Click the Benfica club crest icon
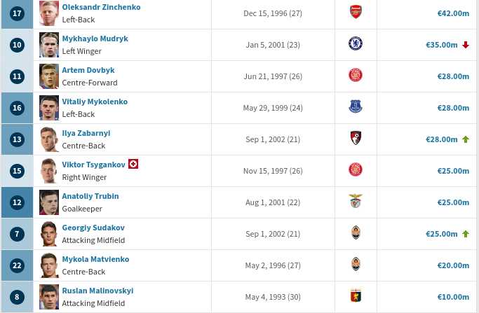This screenshot has height=313, width=479. (356, 202)
